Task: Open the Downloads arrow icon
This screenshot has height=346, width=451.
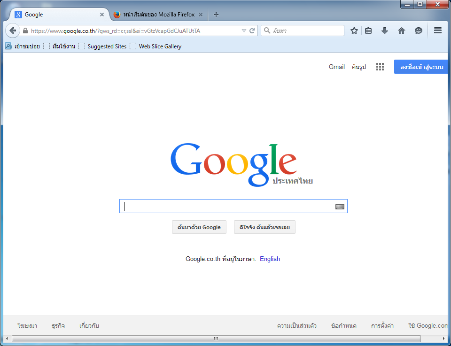Action: (385, 31)
